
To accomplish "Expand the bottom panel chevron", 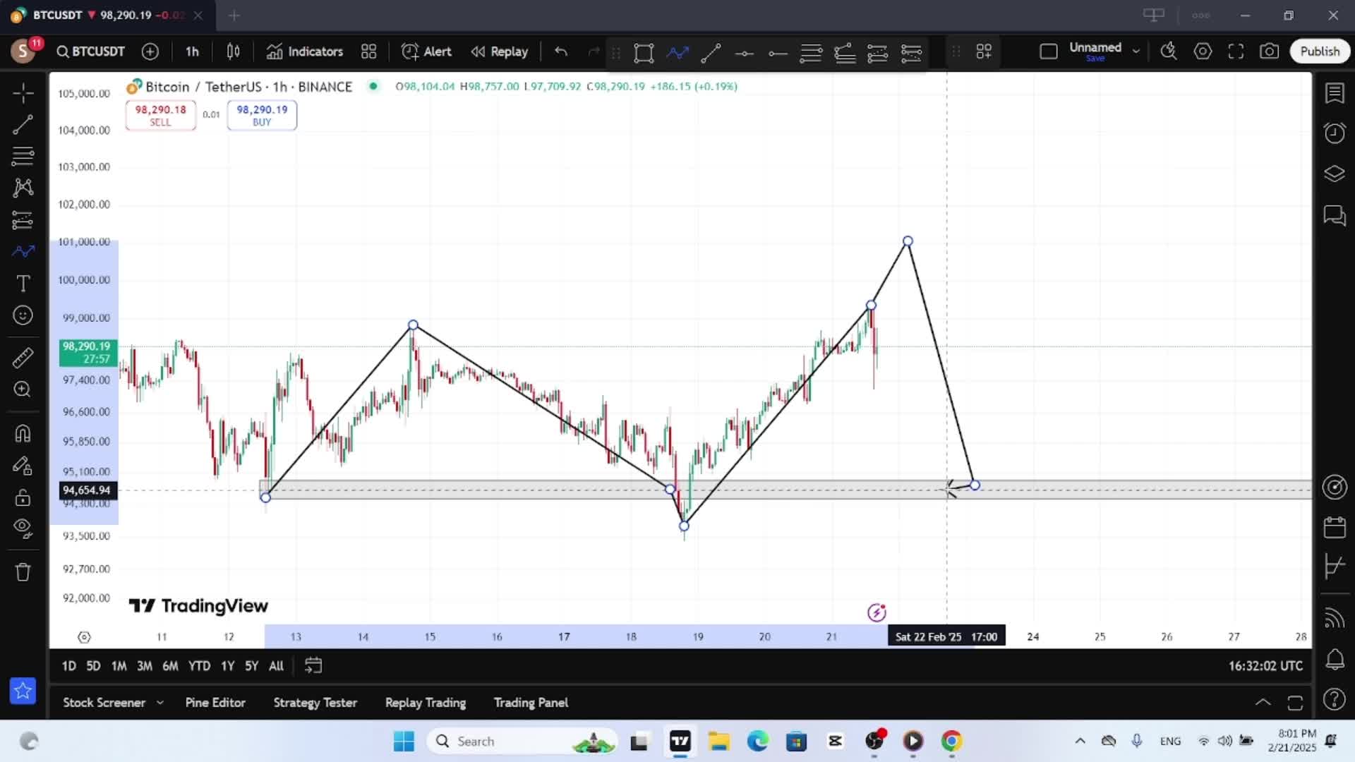I will click(1263, 703).
